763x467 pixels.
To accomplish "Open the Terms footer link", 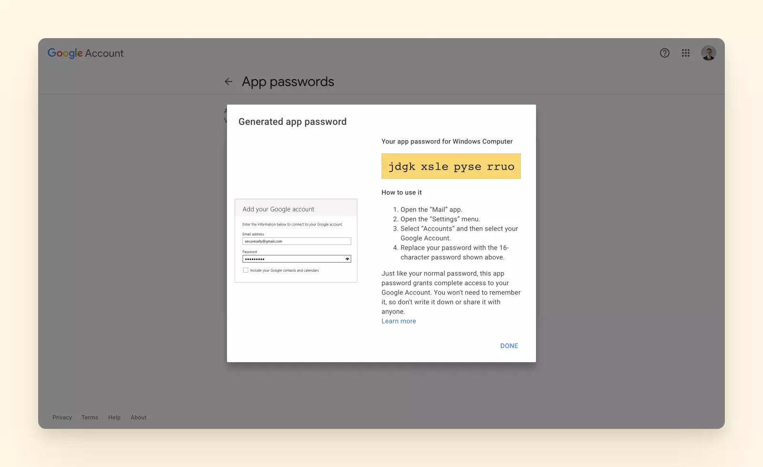I will click(x=90, y=417).
